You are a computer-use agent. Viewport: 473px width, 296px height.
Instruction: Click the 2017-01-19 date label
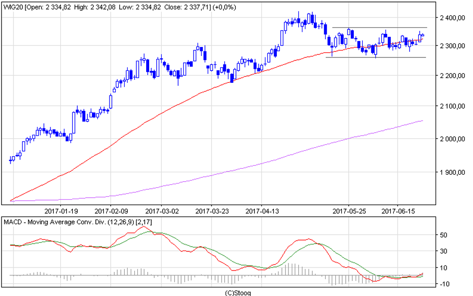point(61,211)
